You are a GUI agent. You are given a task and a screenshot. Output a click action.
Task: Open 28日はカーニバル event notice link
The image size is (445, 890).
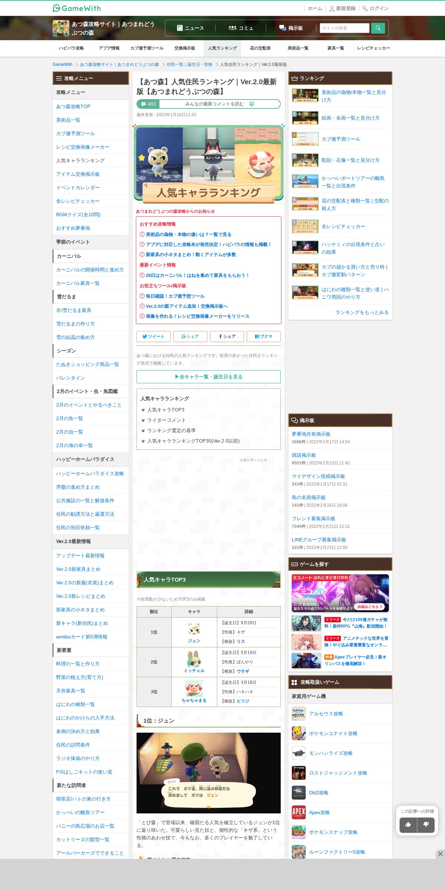198,275
